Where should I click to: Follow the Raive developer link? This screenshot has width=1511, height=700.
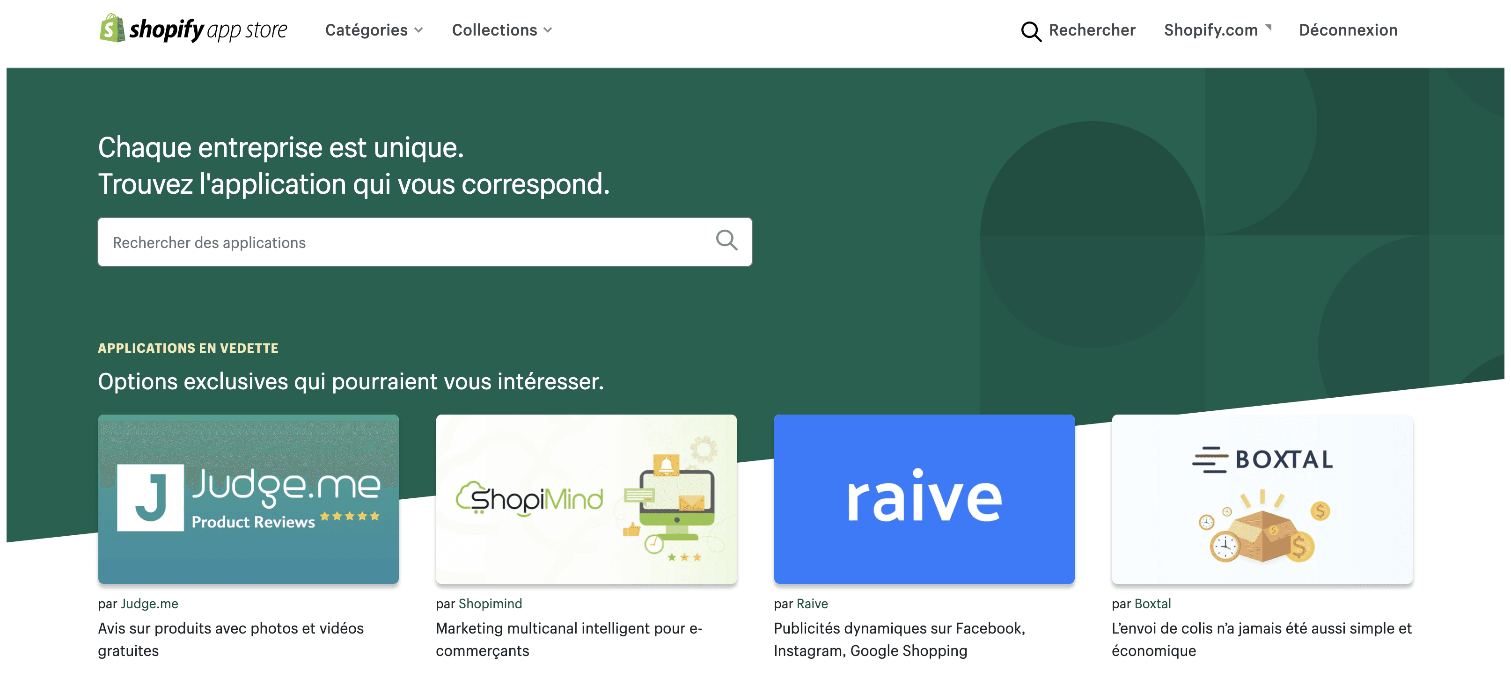812,603
